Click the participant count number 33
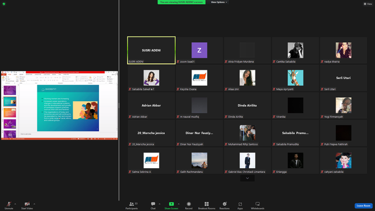The height and width of the screenshot is (211, 375). pyautogui.click(x=136, y=203)
